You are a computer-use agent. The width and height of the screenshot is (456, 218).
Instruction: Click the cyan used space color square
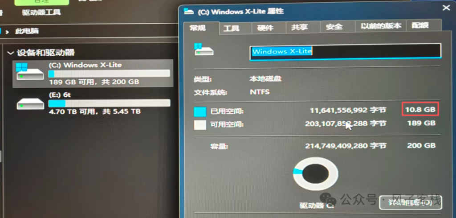[x=200, y=112]
